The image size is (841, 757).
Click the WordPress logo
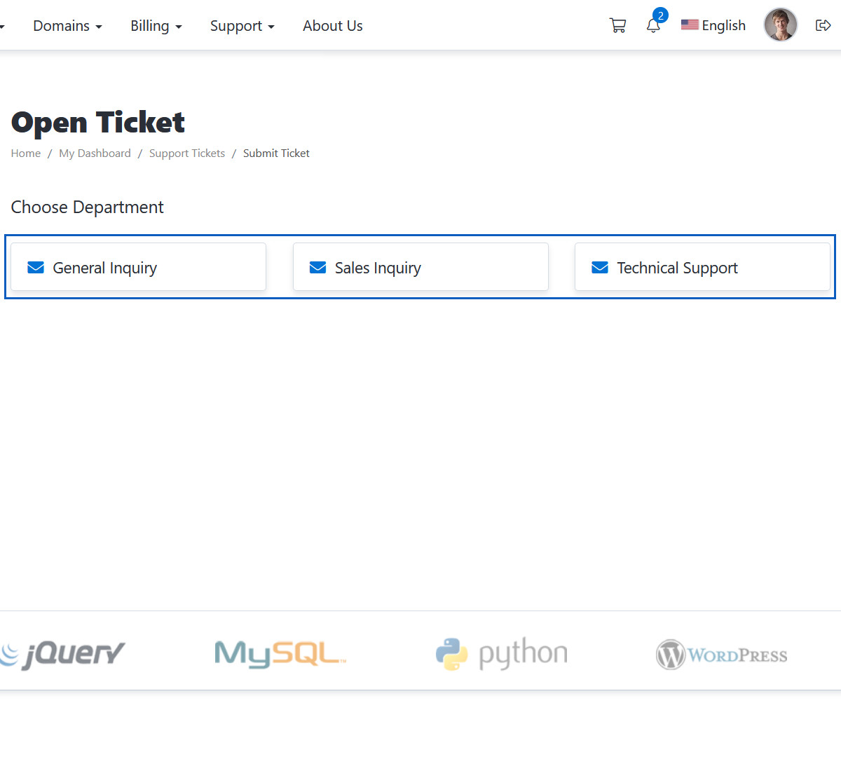coord(721,655)
